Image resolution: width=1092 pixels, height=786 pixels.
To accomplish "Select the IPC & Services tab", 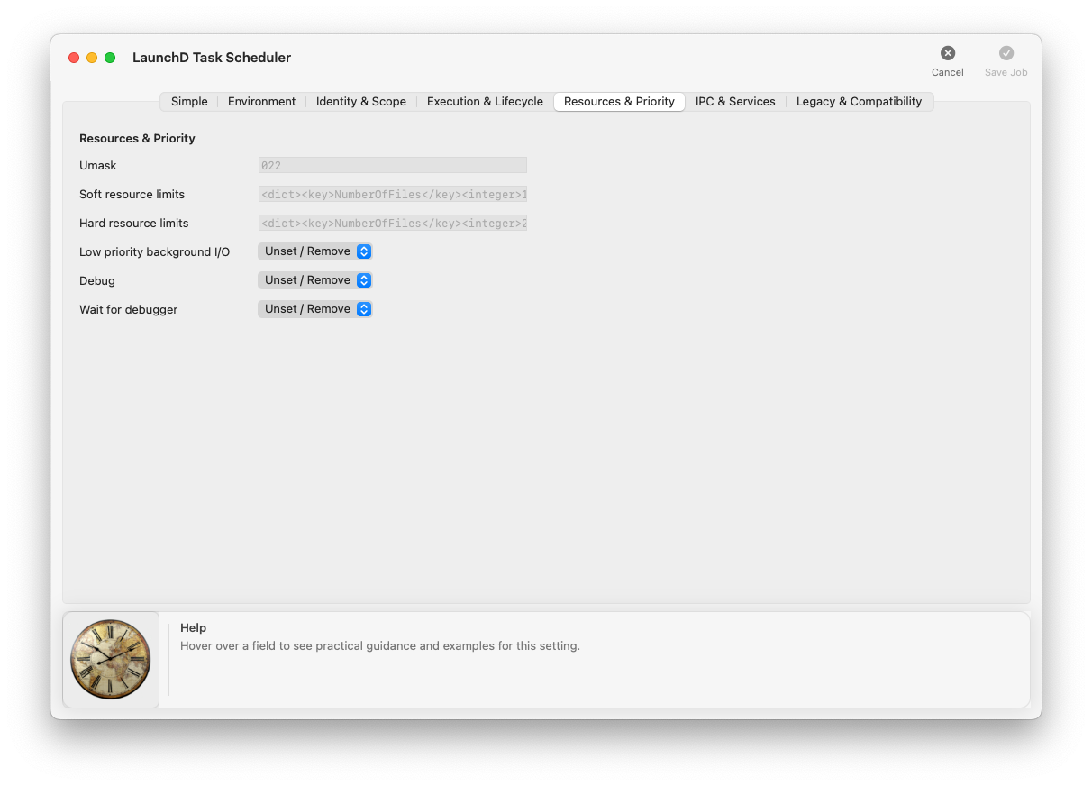I will (x=735, y=101).
